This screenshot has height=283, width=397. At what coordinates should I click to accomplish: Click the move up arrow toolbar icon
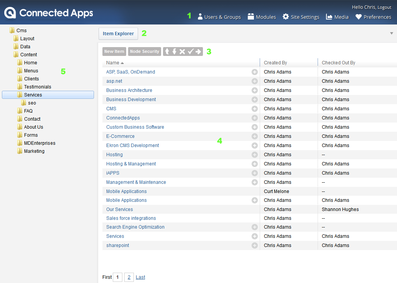[x=167, y=52]
